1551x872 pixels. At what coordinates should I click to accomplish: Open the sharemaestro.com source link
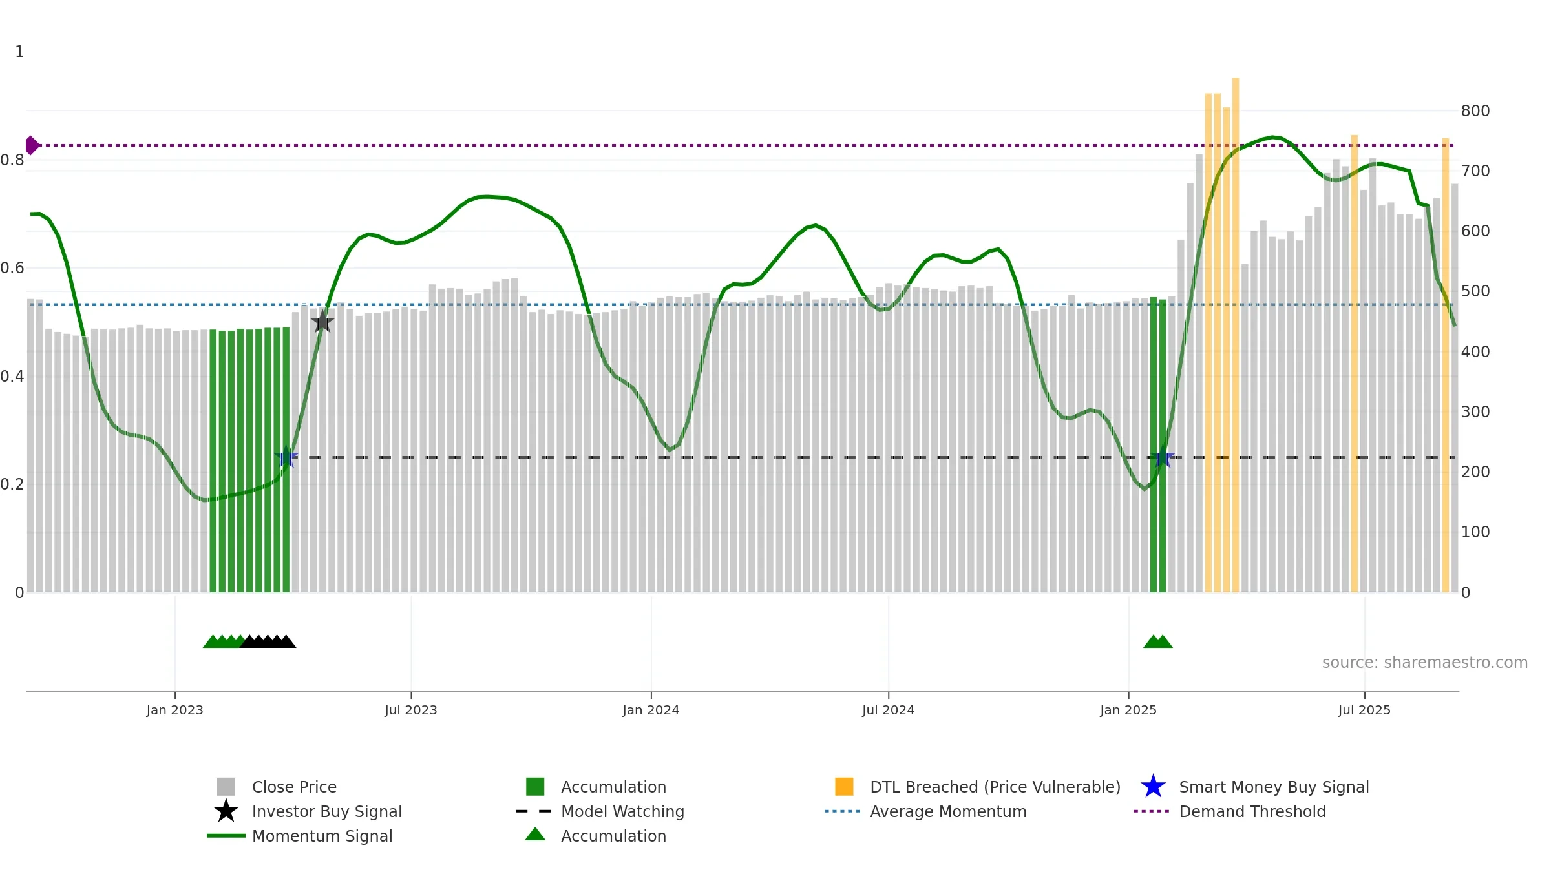pos(1424,663)
